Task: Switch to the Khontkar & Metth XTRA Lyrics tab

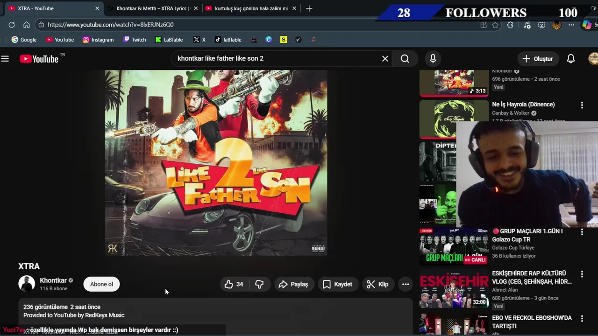Action: click(x=152, y=8)
